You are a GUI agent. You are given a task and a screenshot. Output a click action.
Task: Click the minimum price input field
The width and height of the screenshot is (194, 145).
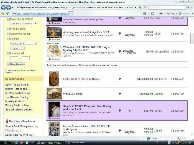coord(14,58)
